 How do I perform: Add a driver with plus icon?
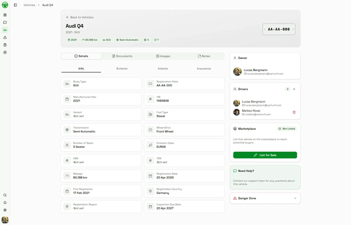click(x=294, y=89)
